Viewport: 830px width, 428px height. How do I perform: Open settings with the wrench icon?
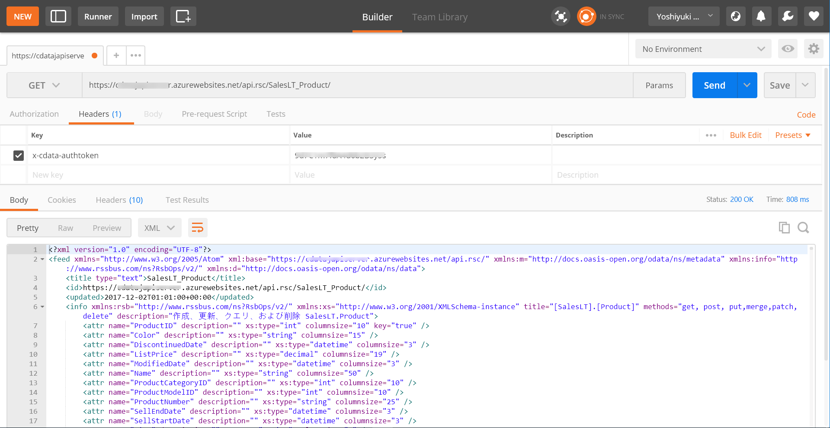(x=787, y=16)
